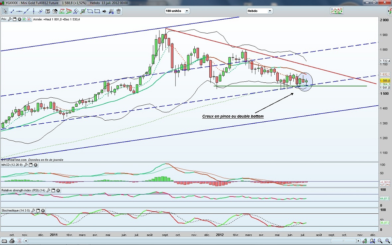Image resolution: width=392 pixels, height=245 pixels.
Task: Close the RSI indicator panel
Action: tap(58, 190)
